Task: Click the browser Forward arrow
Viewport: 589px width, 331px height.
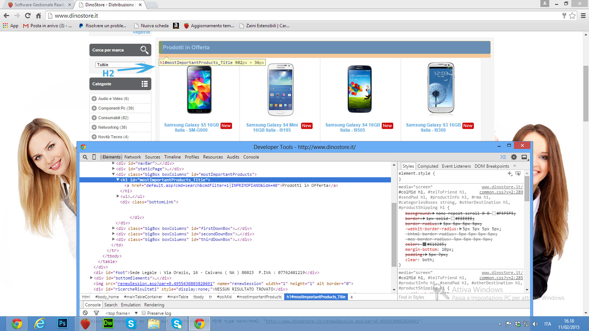Action: [x=17, y=15]
